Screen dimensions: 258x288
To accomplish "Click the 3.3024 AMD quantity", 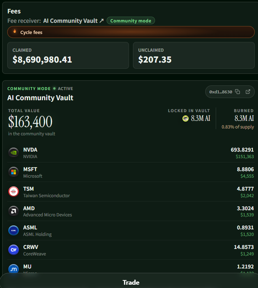I will 245,208.
